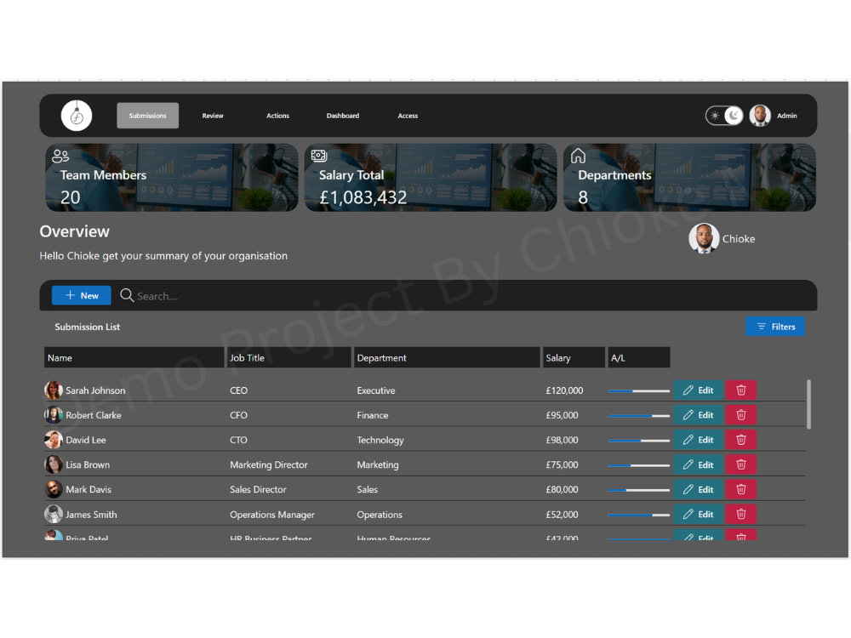Viewport: 851px width, 638px height.
Task: Click the Submission List heading
Action: click(x=88, y=327)
